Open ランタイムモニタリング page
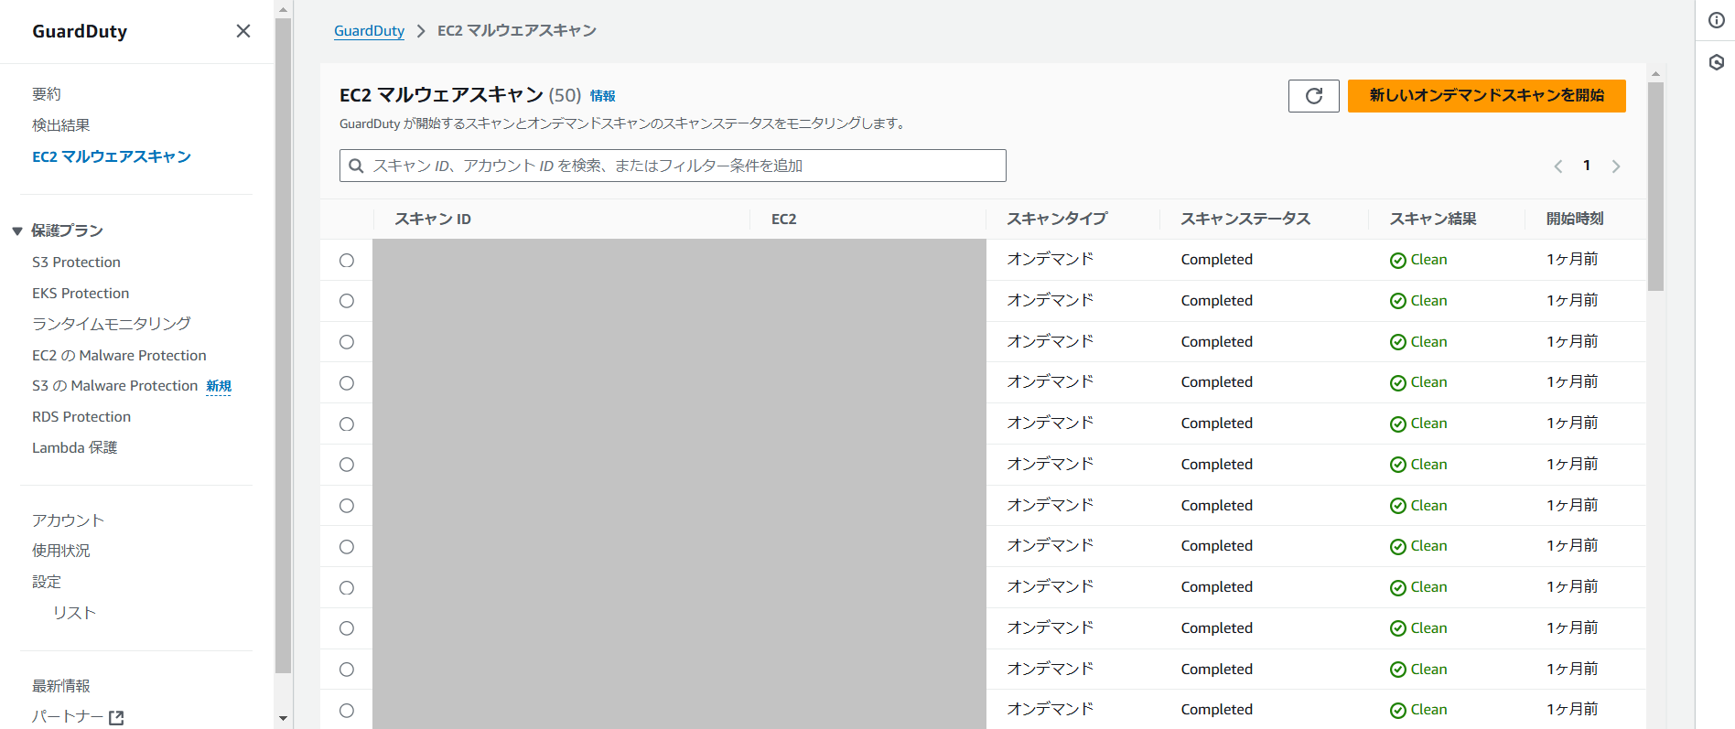1735x729 pixels. click(x=112, y=324)
